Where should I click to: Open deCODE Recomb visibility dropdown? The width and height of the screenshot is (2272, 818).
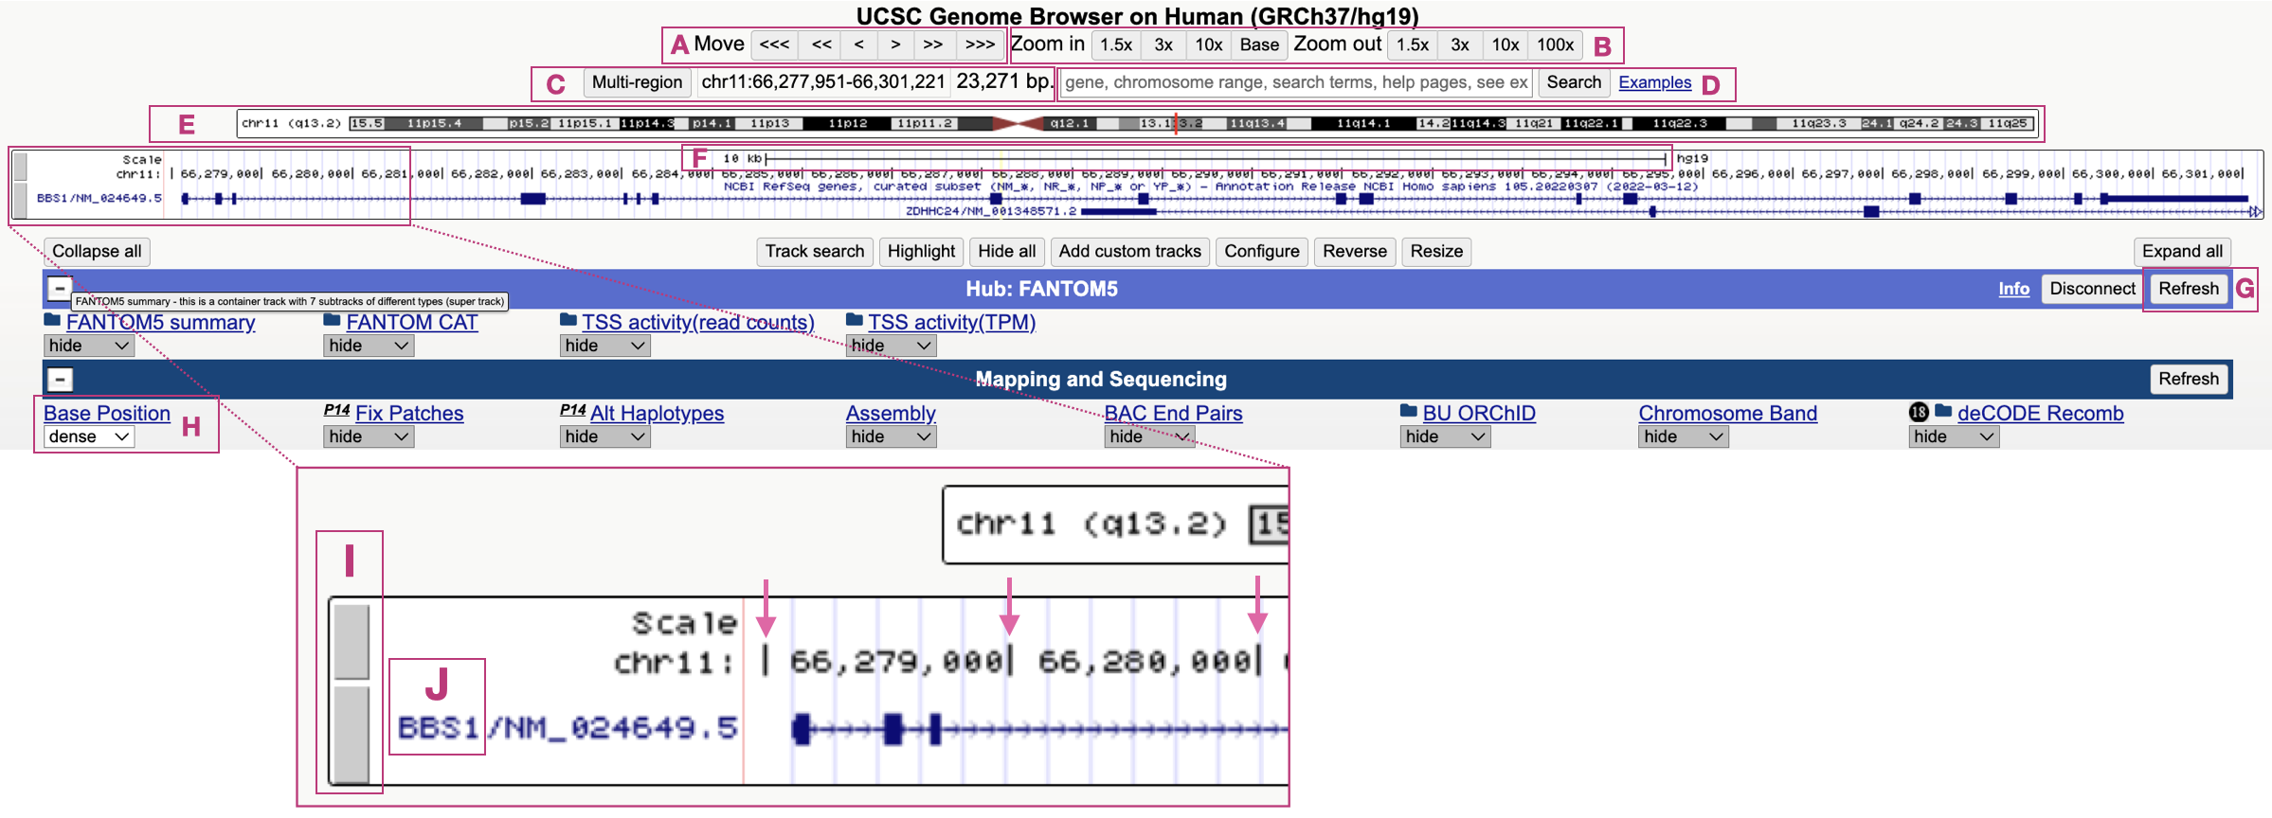pyautogui.click(x=1954, y=436)
